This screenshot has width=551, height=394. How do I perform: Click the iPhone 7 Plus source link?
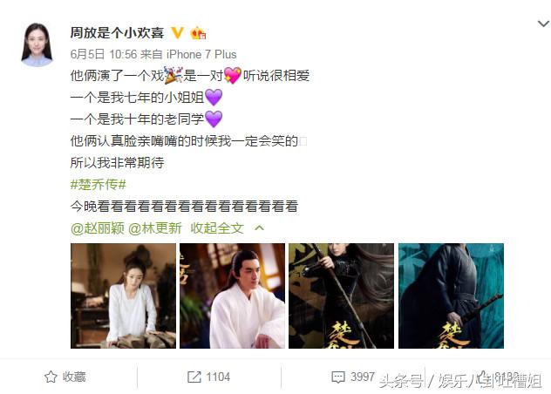click(x=201, y=54)
